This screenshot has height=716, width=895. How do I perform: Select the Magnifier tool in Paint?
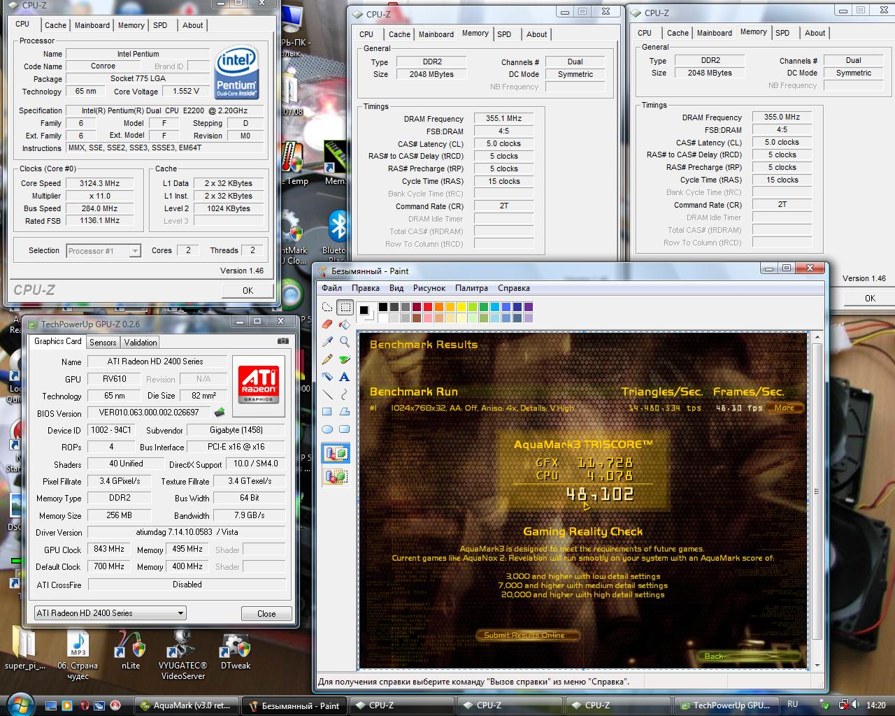tap(345, 342)
